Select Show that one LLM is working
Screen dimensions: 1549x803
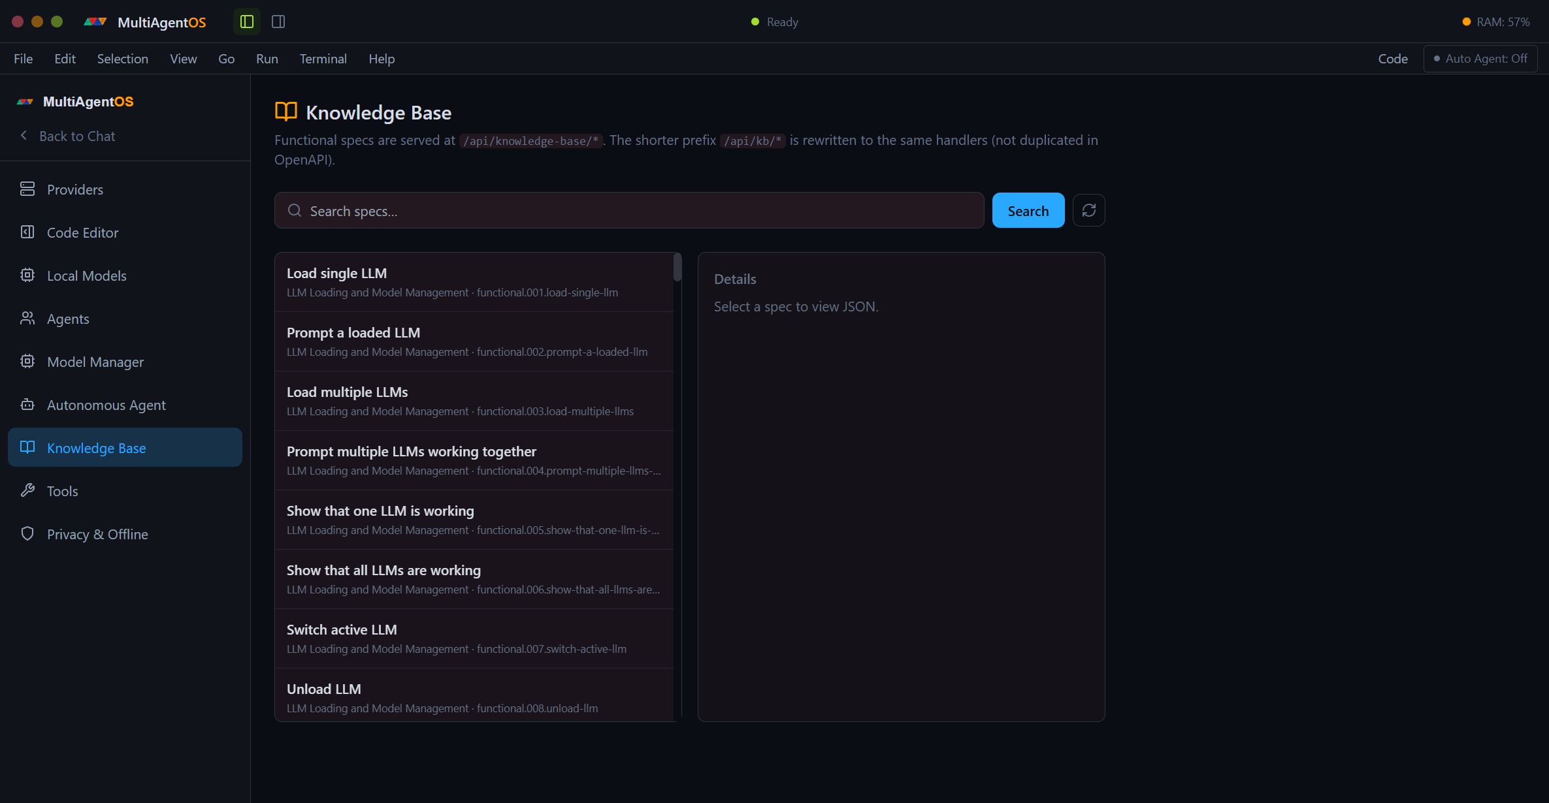474,520
